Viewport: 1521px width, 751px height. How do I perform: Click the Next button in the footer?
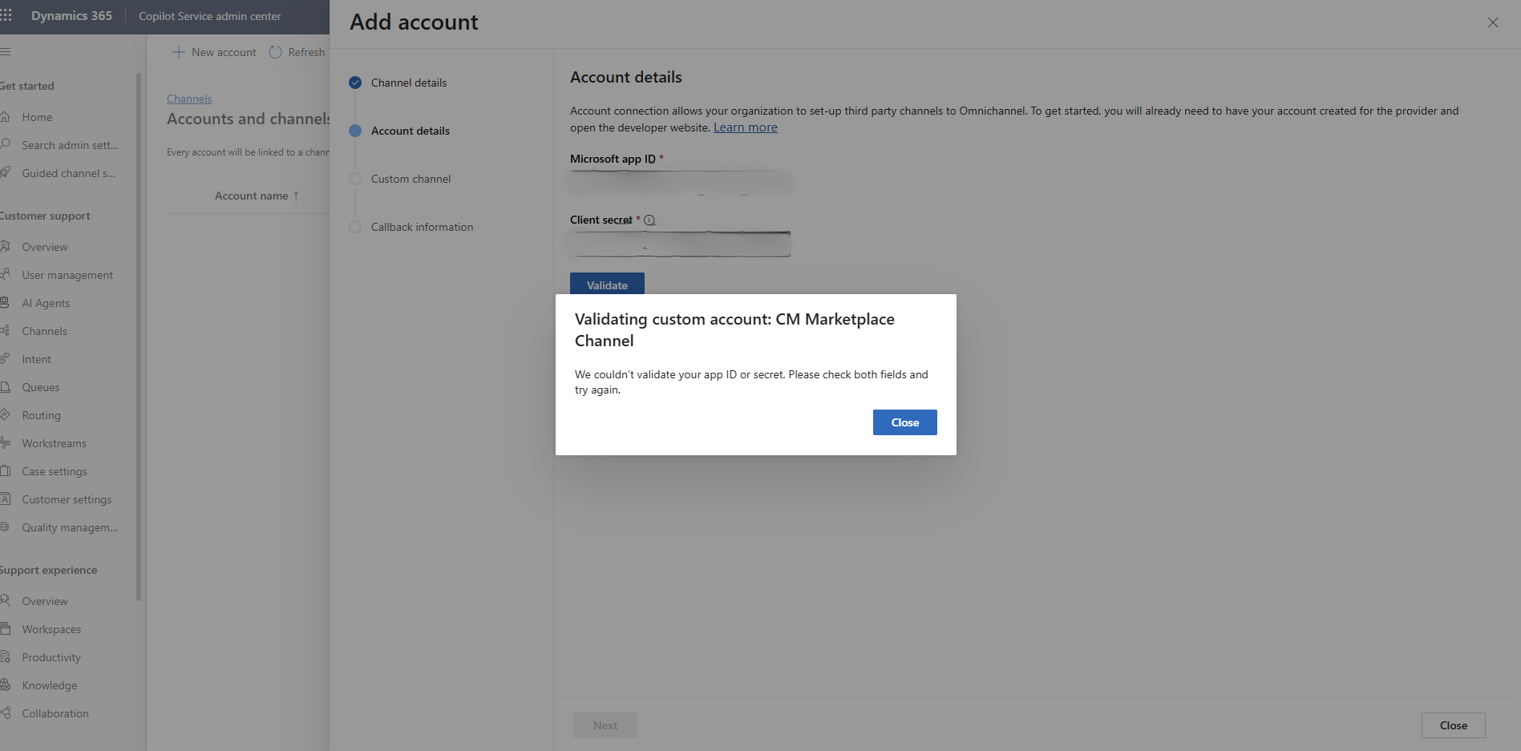coord(605,725)
